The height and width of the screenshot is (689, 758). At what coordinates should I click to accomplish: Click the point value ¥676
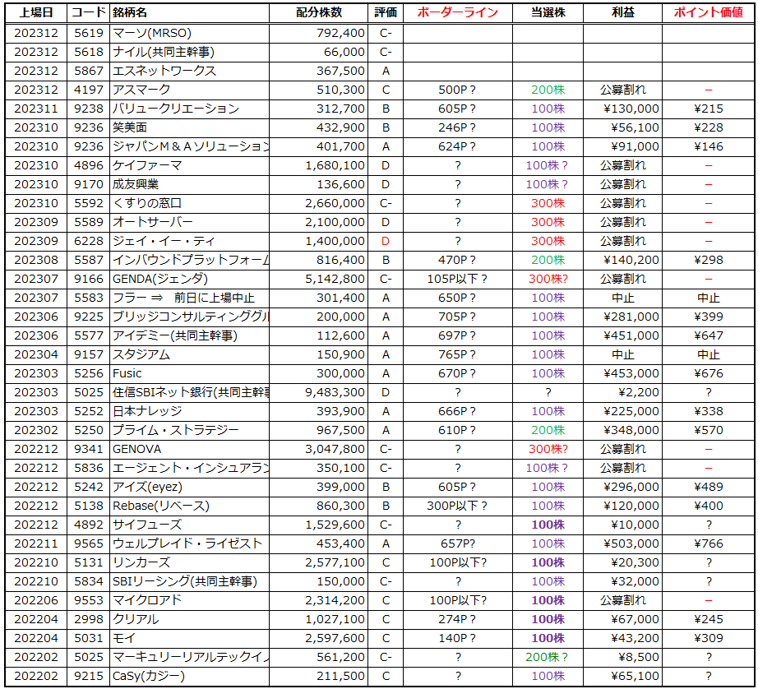708,373
